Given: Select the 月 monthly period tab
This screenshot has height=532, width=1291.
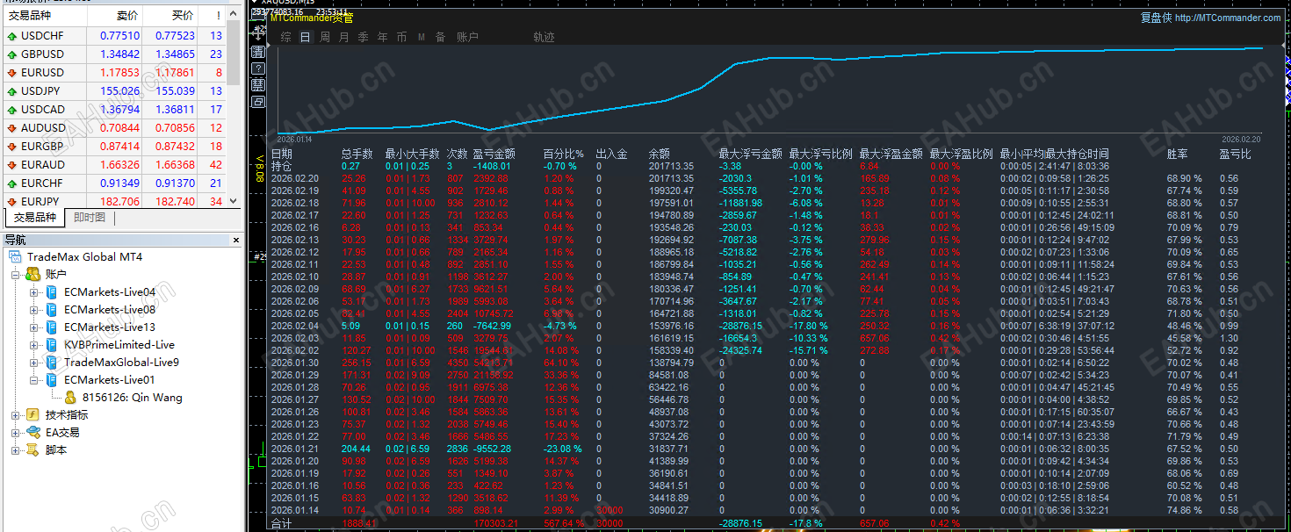Looking at the screenshot, I should (x=344, y=37).
